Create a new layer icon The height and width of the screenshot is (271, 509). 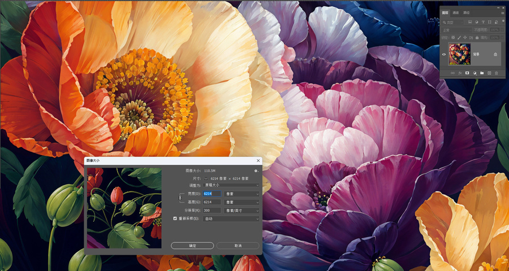[x=489, y=73]
